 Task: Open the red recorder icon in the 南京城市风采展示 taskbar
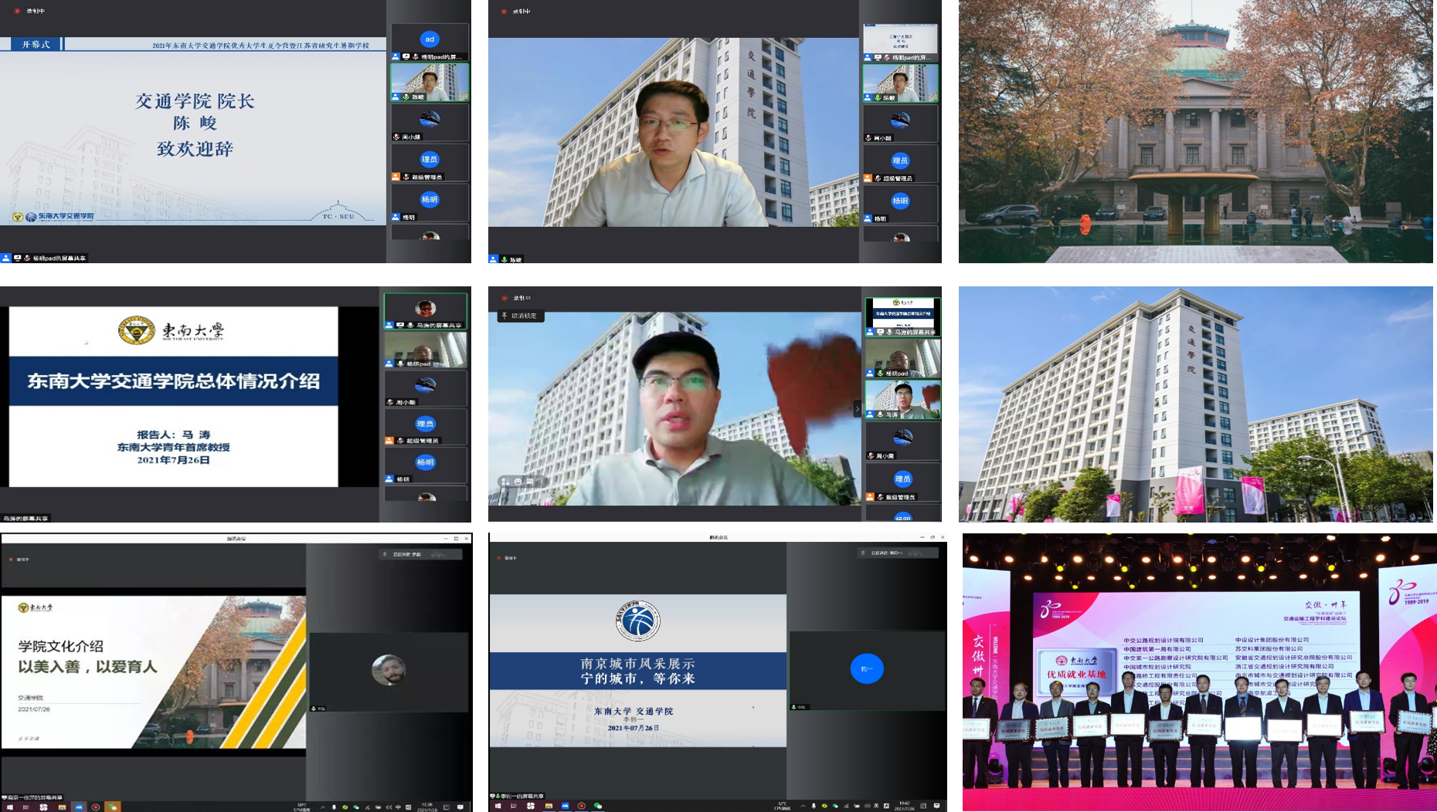point(582,806)
